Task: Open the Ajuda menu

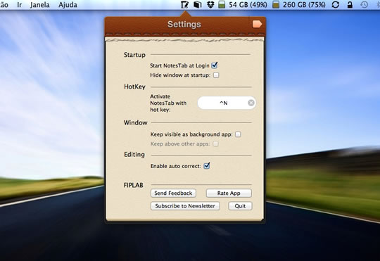Action: click(x=68, y=5)
